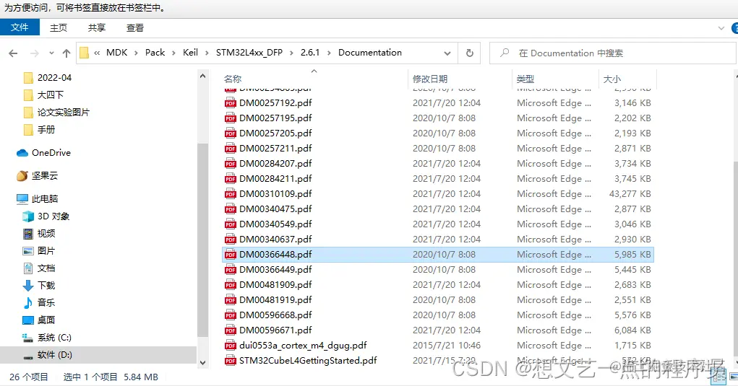Click Documentation breadcrumb segment
This screenshot has height=386, width=738.
click(370, 53)
